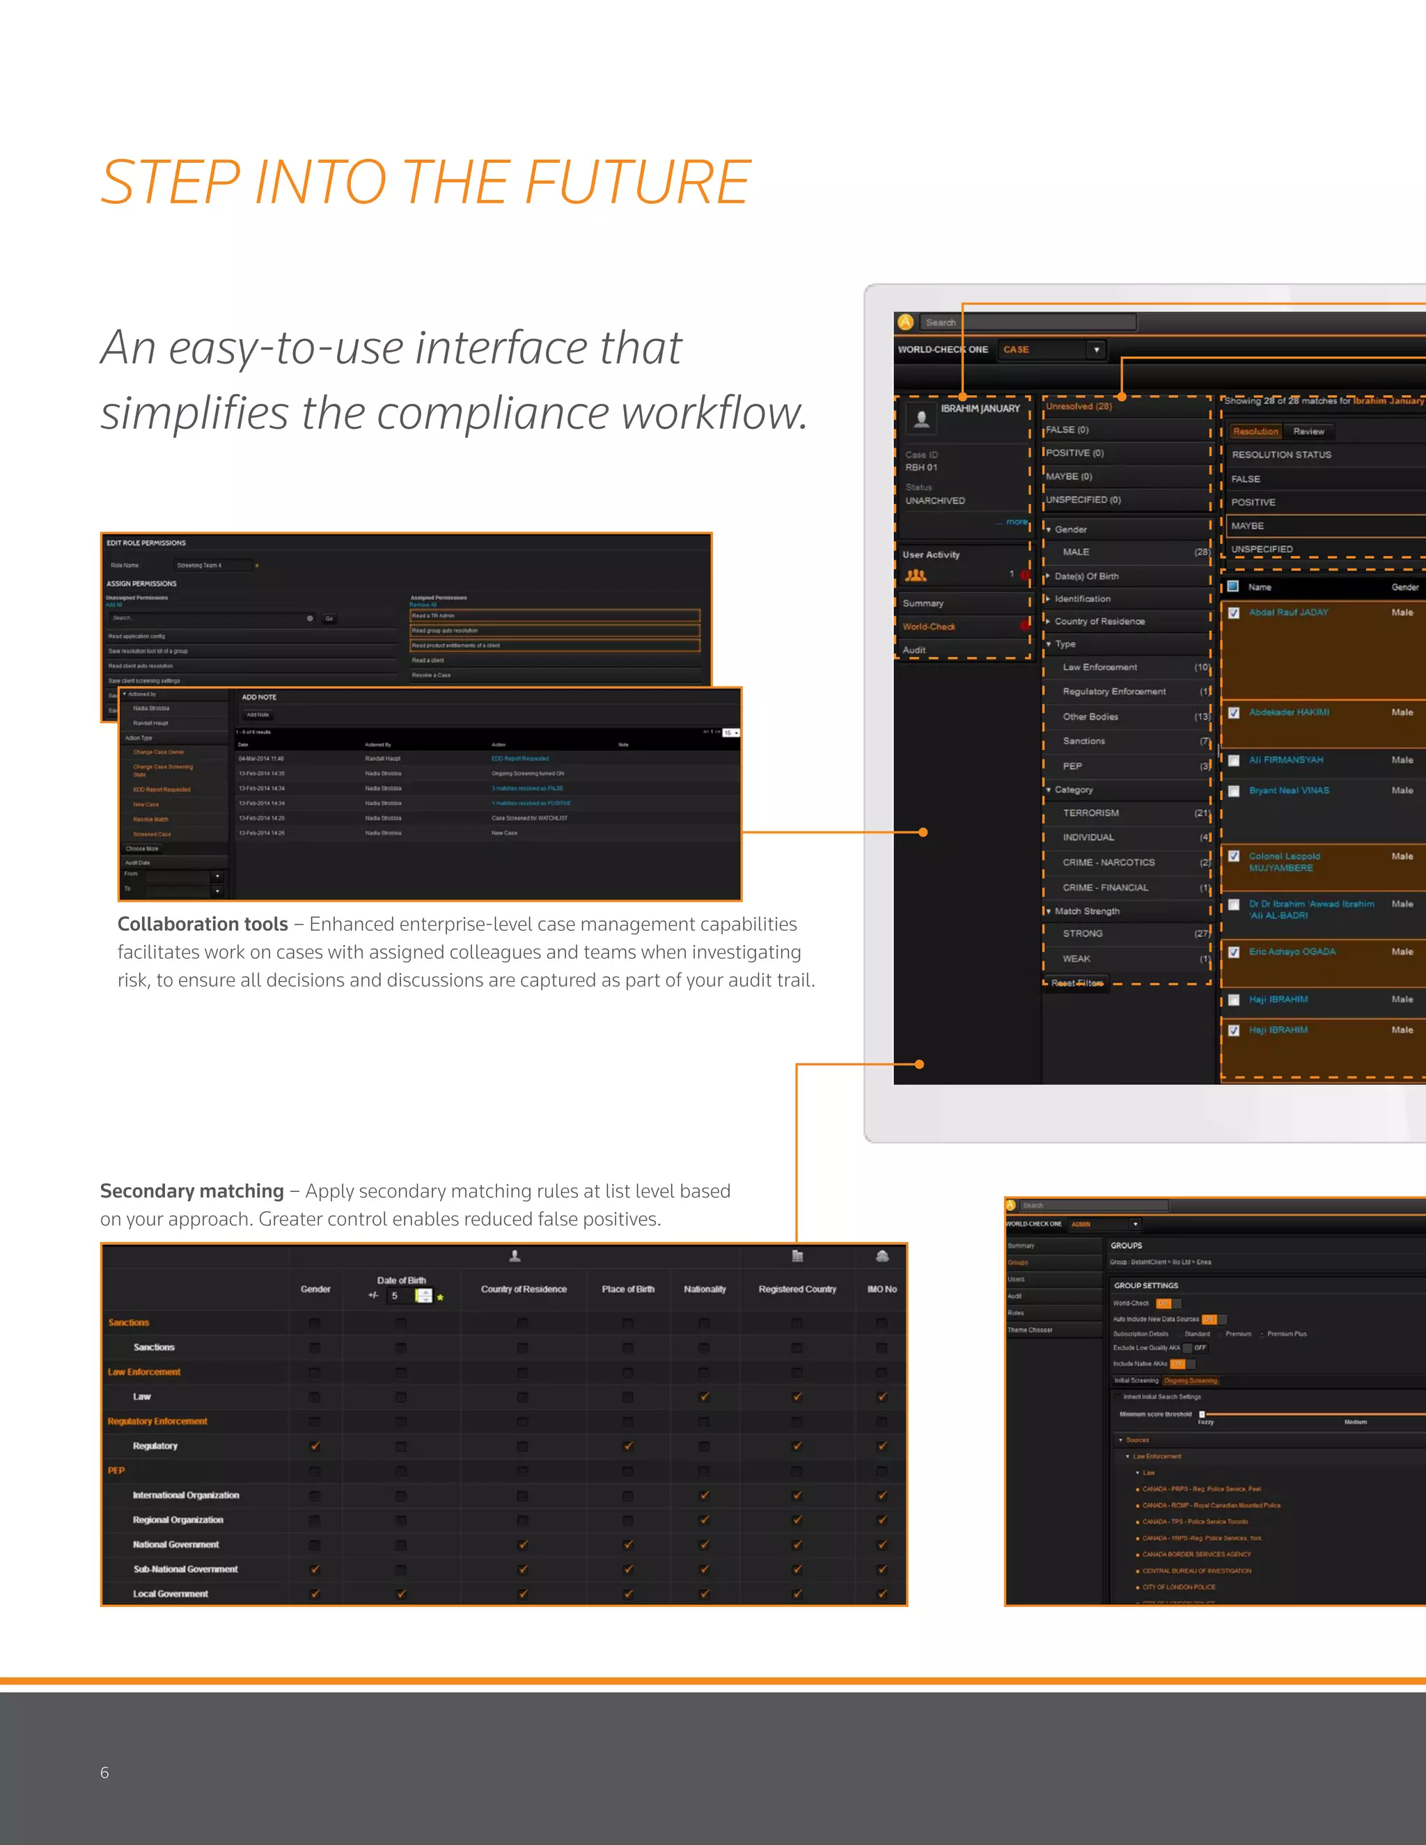Click the select-all icon beside Name header
Viewport: 1426px width, 1845px height.
(1232, 586)
